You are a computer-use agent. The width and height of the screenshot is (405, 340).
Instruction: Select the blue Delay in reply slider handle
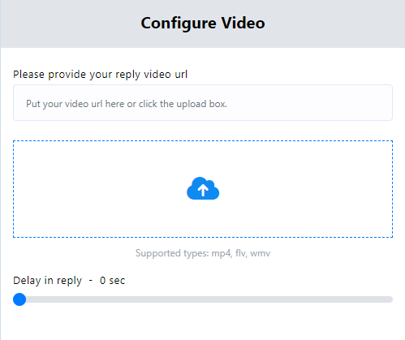(x=19, y=299)
